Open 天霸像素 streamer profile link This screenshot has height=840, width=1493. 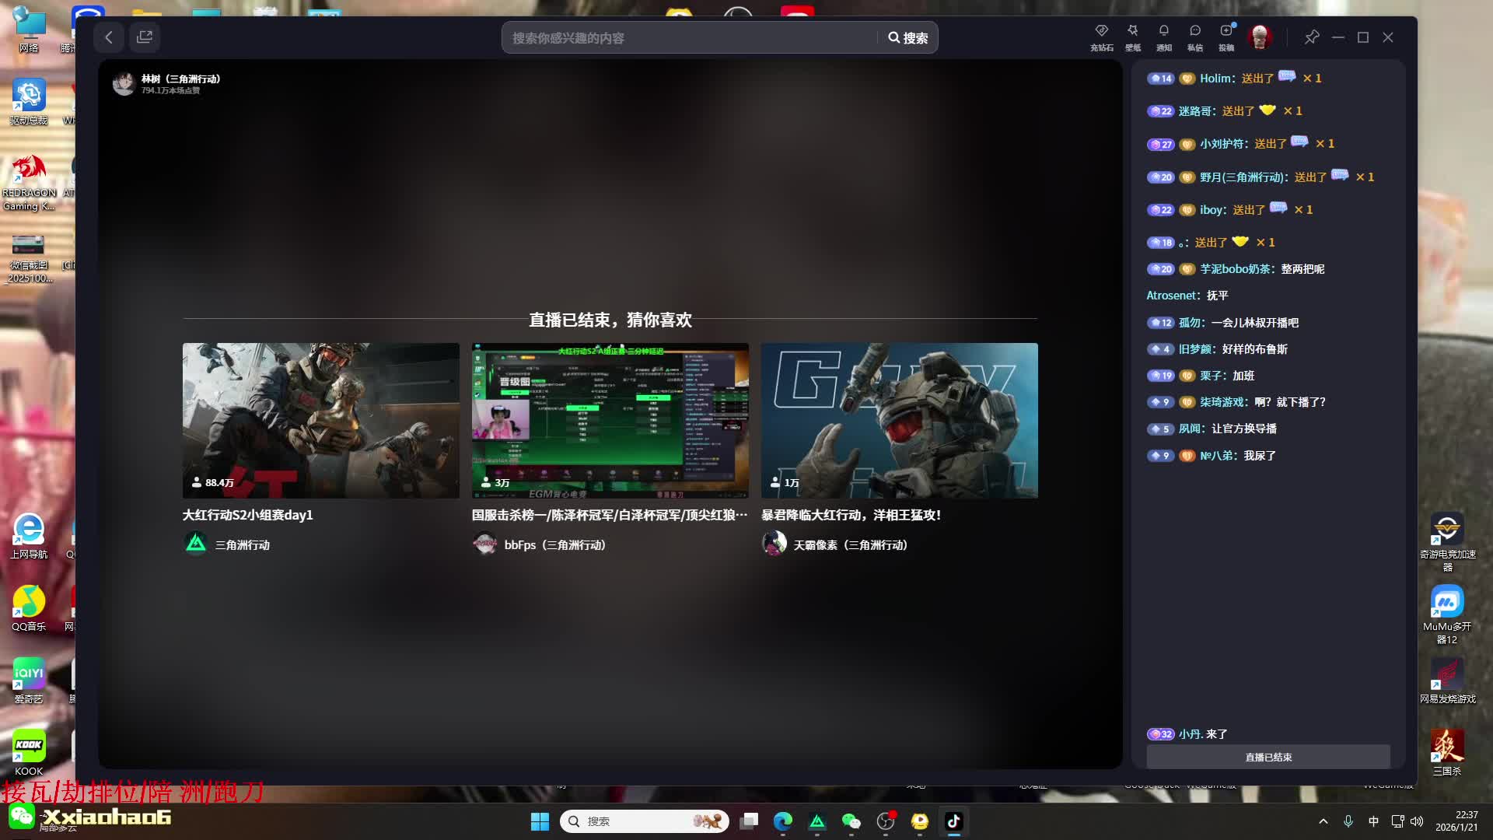coord(850,544)
